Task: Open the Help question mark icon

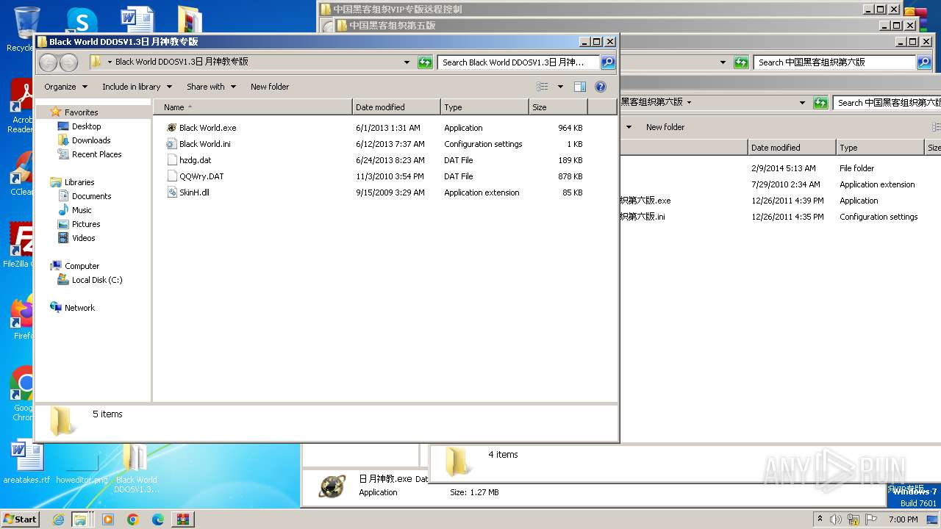Action: [601, 87]
